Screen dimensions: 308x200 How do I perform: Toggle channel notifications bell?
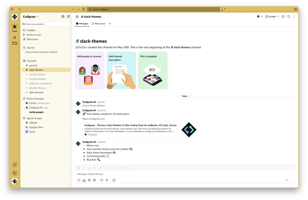click(283, 16)
